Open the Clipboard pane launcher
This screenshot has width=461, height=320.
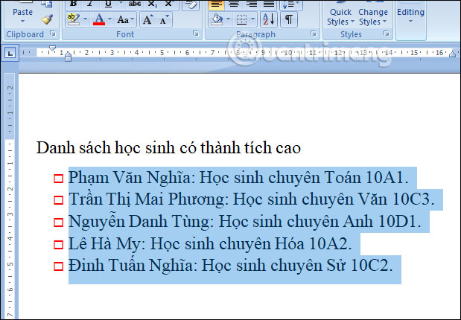53,33
